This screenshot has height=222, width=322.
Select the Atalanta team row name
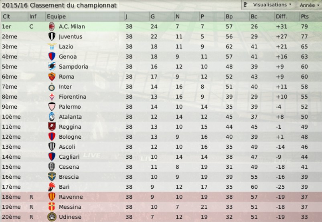pyautogui.click(x=70, y=117)
